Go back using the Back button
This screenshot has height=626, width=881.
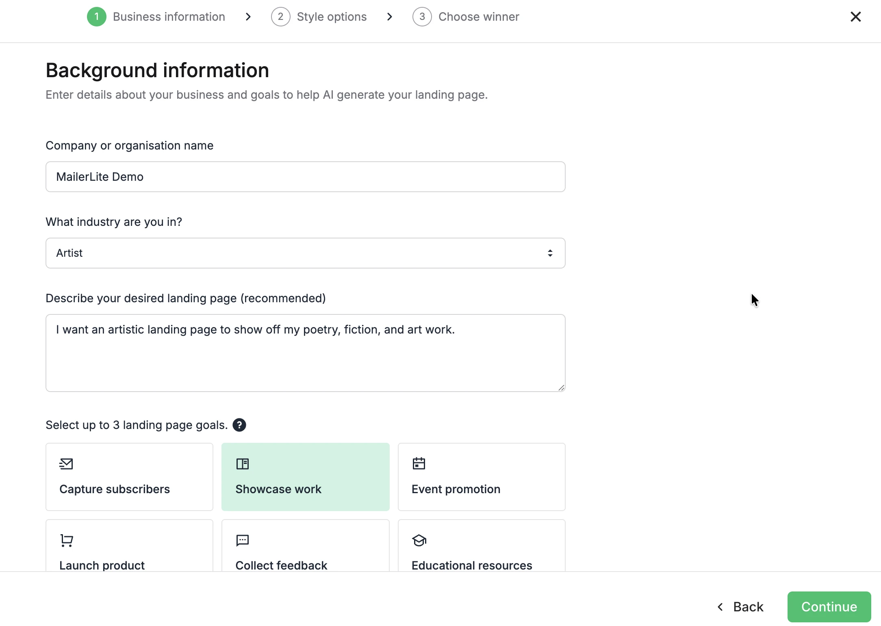pyautogui.click(x=740, y=607)
